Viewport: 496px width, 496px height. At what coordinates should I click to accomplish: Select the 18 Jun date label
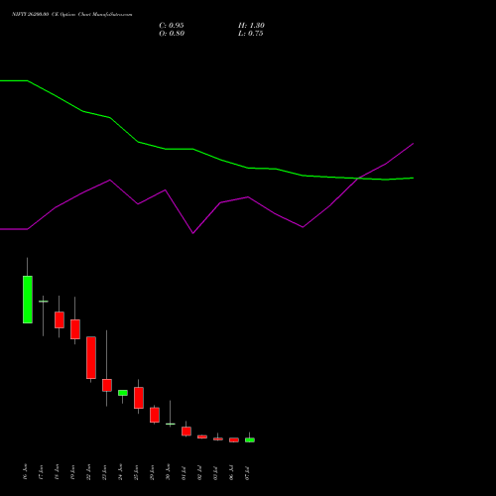pyautogui.click(x=58, y=472)
